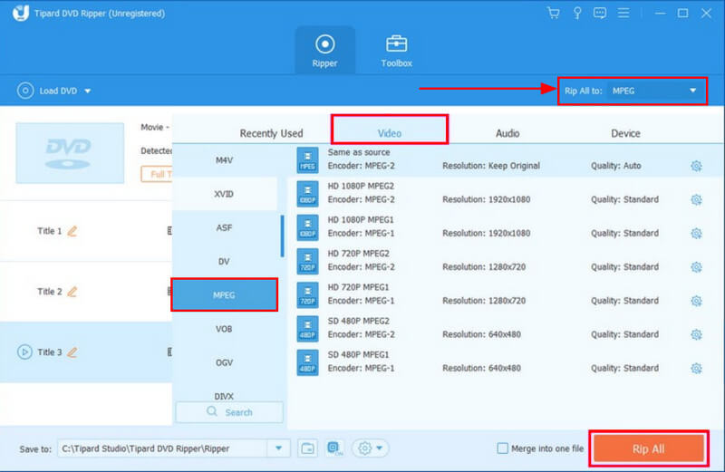Click the edit pencil next to Title 1
The height and width of the screenshot is (472, 725).
pyautogui.click(x=72, y=231)
